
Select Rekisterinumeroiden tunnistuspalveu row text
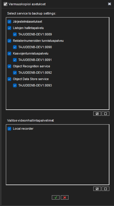[x=38, y=41]
